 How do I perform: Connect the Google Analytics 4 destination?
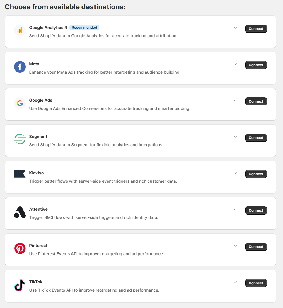click(256, 29)
